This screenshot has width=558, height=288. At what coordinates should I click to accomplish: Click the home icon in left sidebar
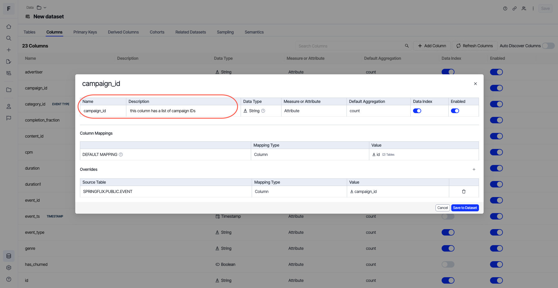[x=9, y=27]
